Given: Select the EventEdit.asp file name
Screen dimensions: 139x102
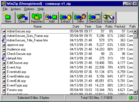Looking at the screenshot, I should pyautogui.click(x=16, y=81).
